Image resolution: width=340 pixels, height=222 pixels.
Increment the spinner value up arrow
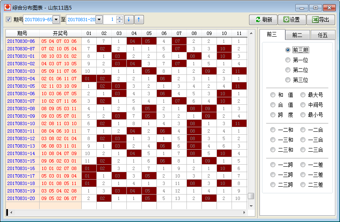pyautogui.click(x=119, y=17)
